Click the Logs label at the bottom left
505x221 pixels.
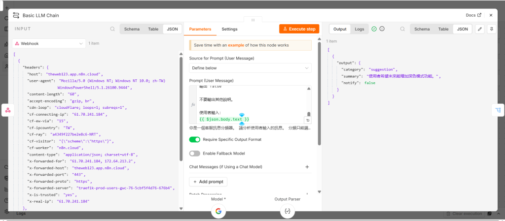tap(21, 213)
